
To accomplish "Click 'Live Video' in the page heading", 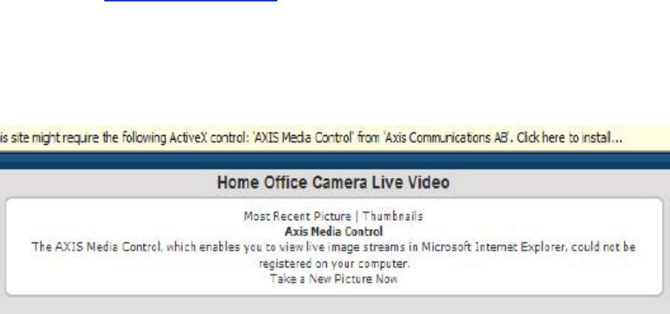I will 410,182.
